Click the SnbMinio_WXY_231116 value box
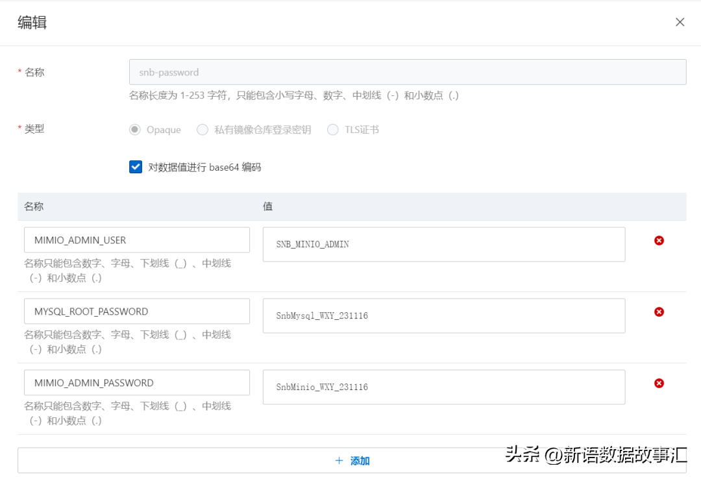701x477 pixels. coord(443,387)
